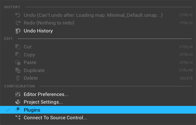Select Project Settings... menu entry
The height and width of the screenshot is (125, 196).
click(43, 102)
